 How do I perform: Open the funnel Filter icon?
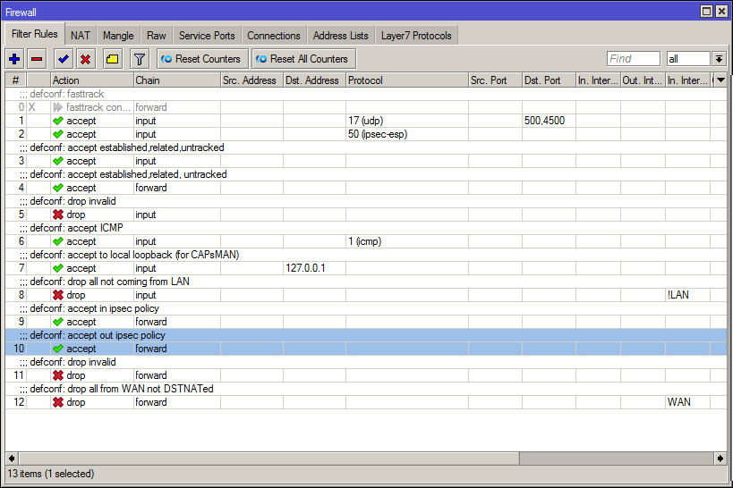coord(139,59)
